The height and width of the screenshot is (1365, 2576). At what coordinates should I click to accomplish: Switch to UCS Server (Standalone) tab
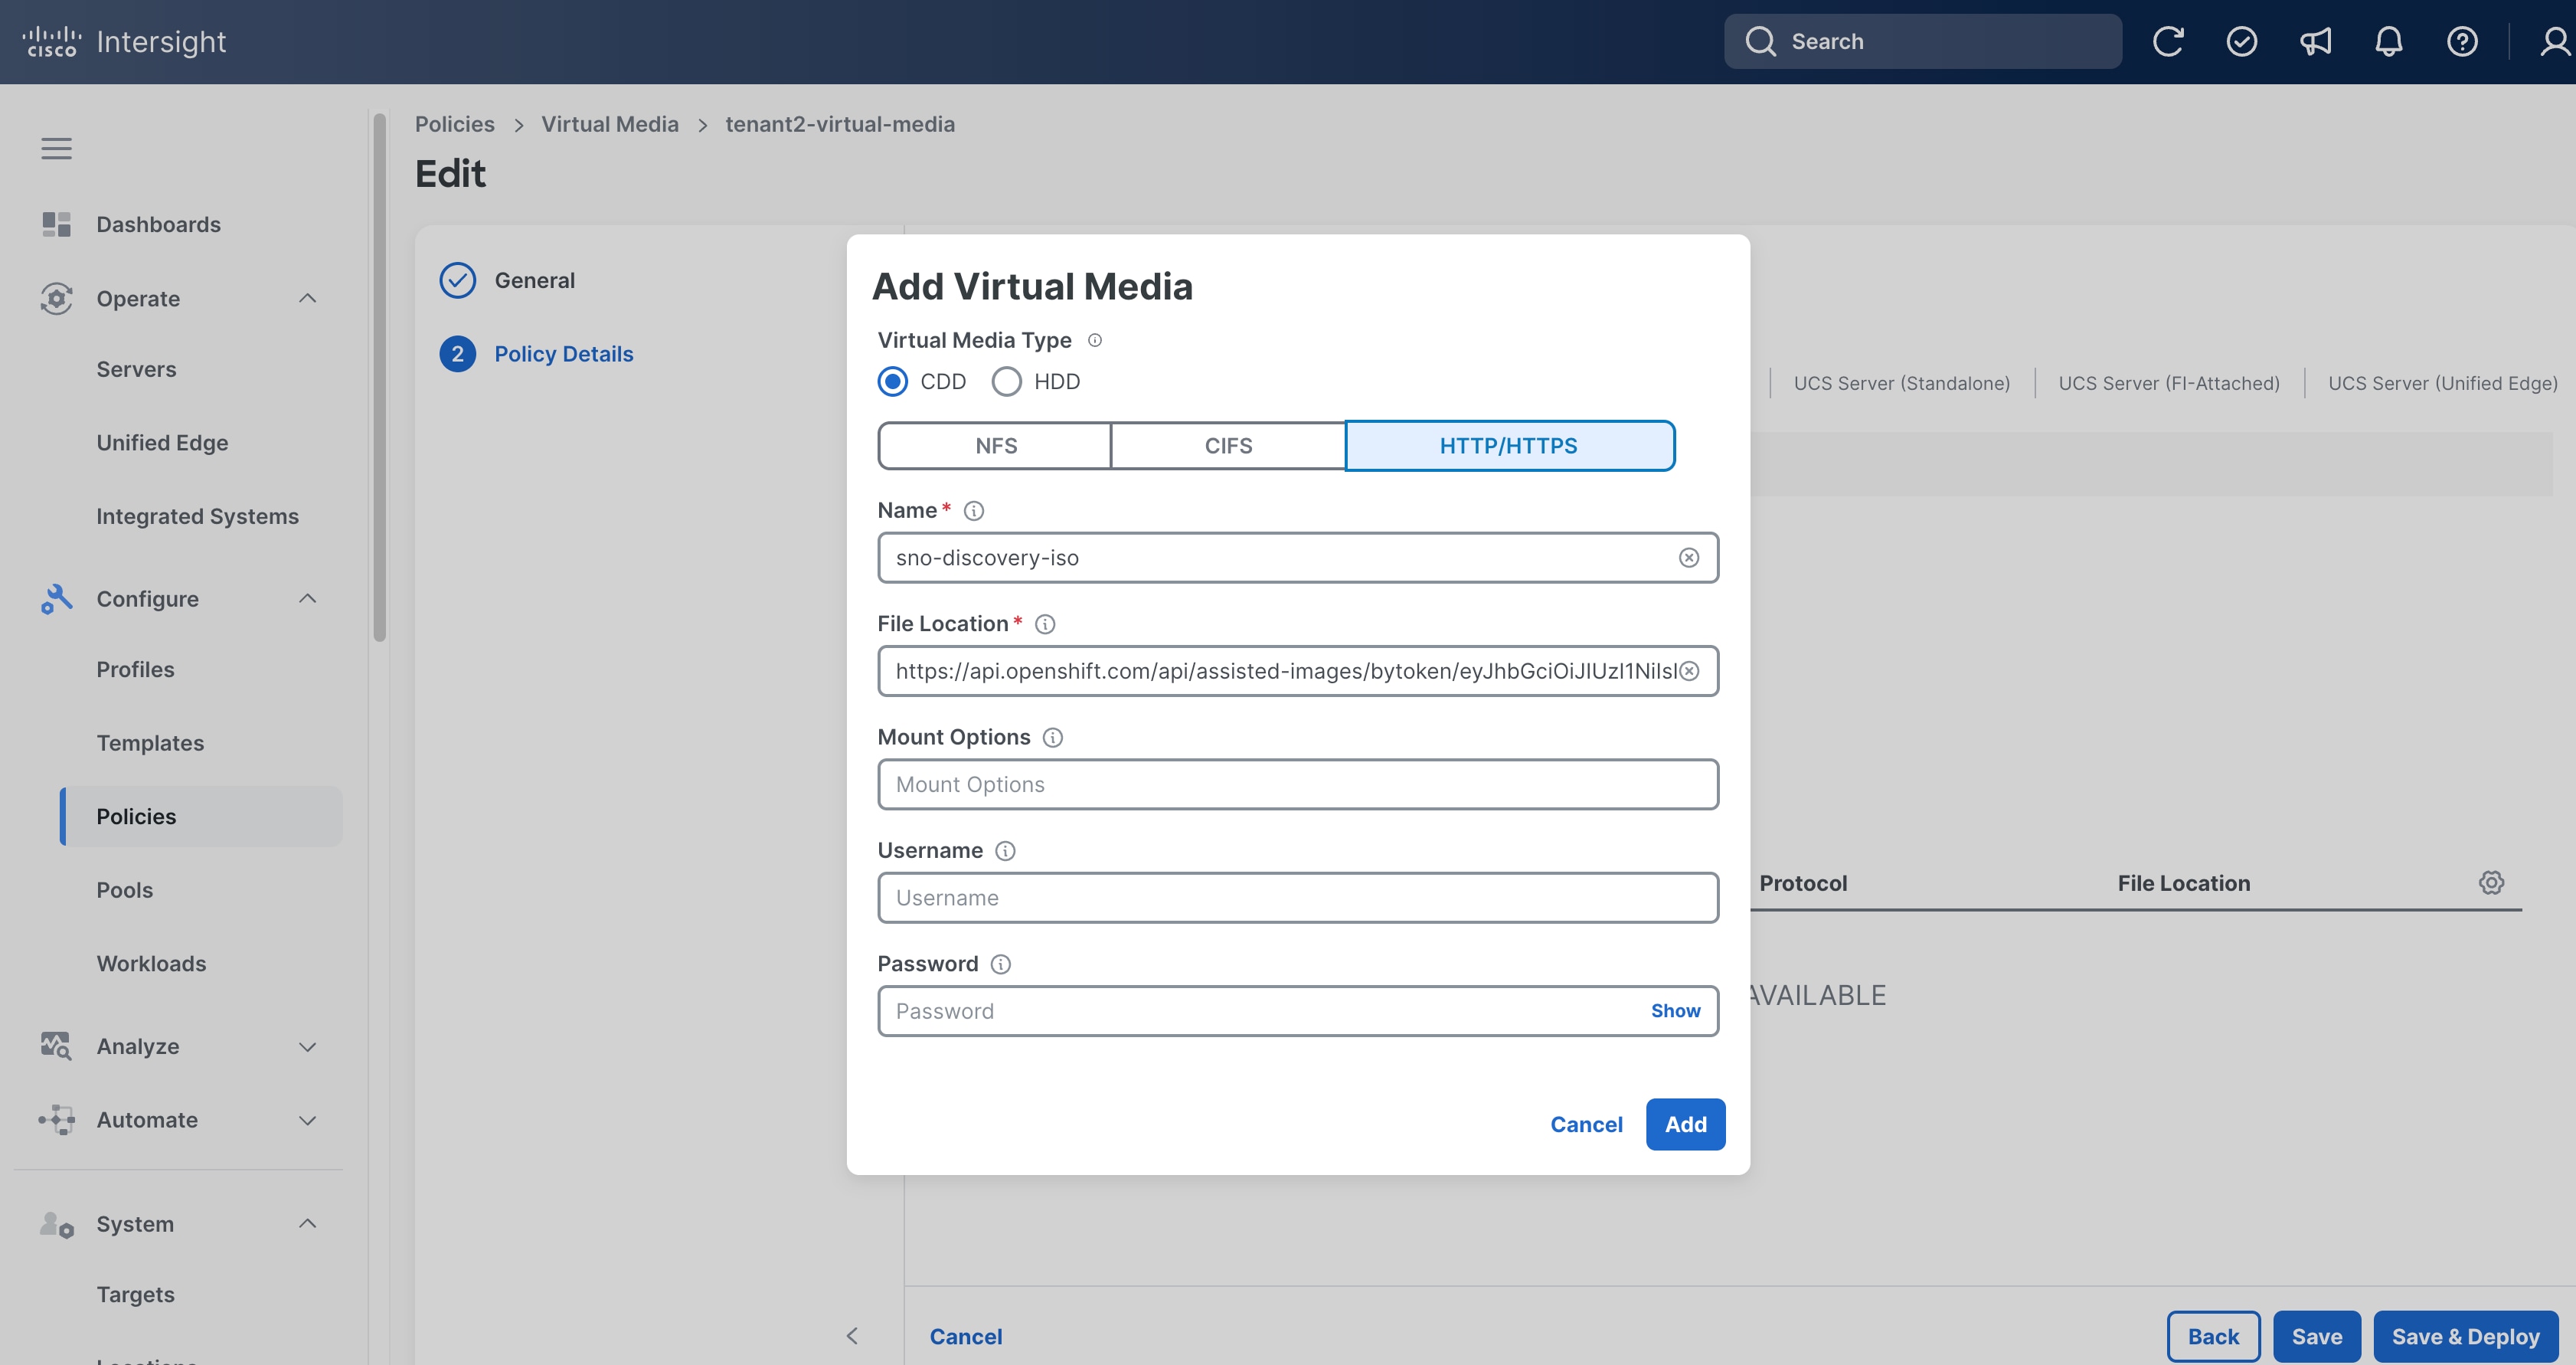click(1901, 383)
